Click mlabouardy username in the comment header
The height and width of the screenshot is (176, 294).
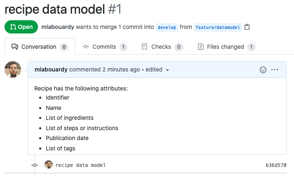51,69
